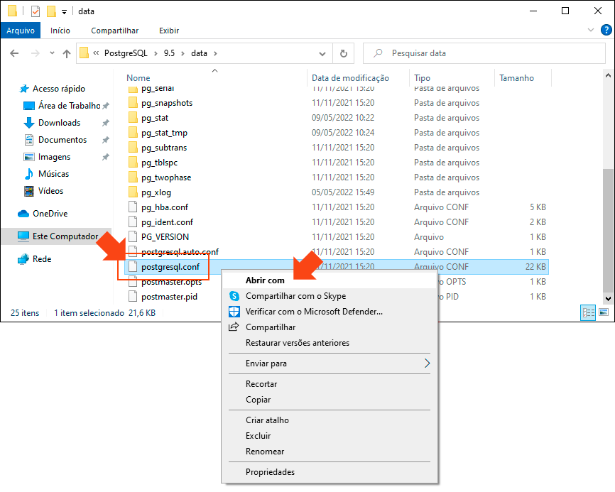Expand the Enviar para submenu
Viewport: 615px width, 492px height.
pos(427,363)
